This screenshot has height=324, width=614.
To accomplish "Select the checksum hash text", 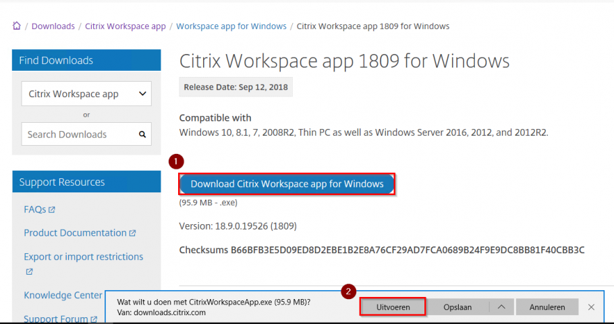I will [x=408, y=250].
